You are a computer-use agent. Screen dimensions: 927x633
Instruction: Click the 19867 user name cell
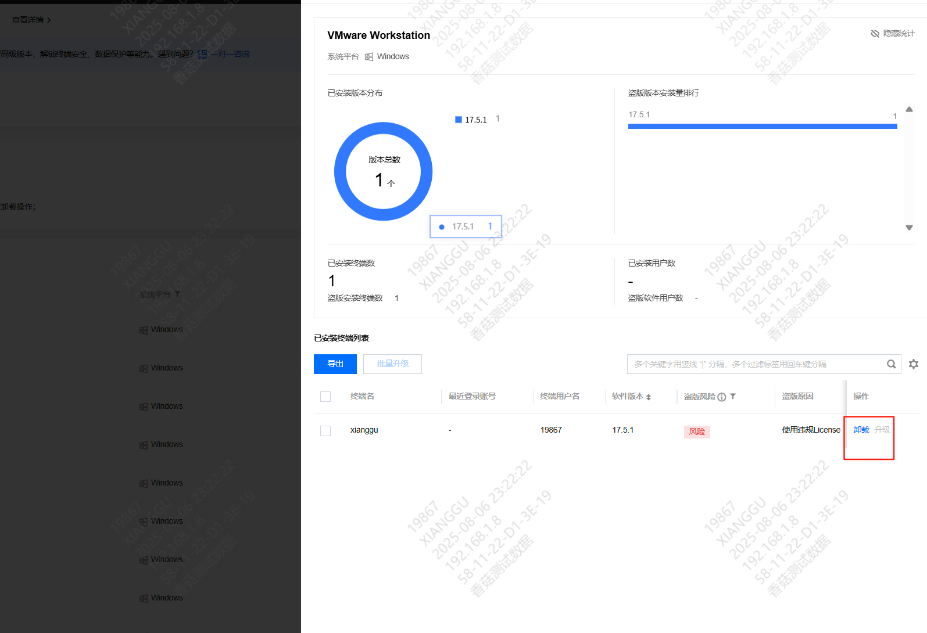pos(551,430)
